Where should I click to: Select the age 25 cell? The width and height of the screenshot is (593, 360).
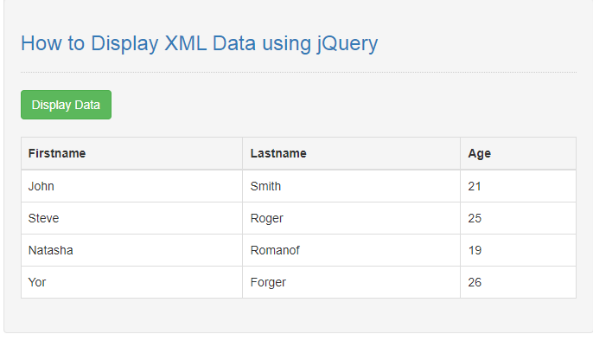(475, 218)
